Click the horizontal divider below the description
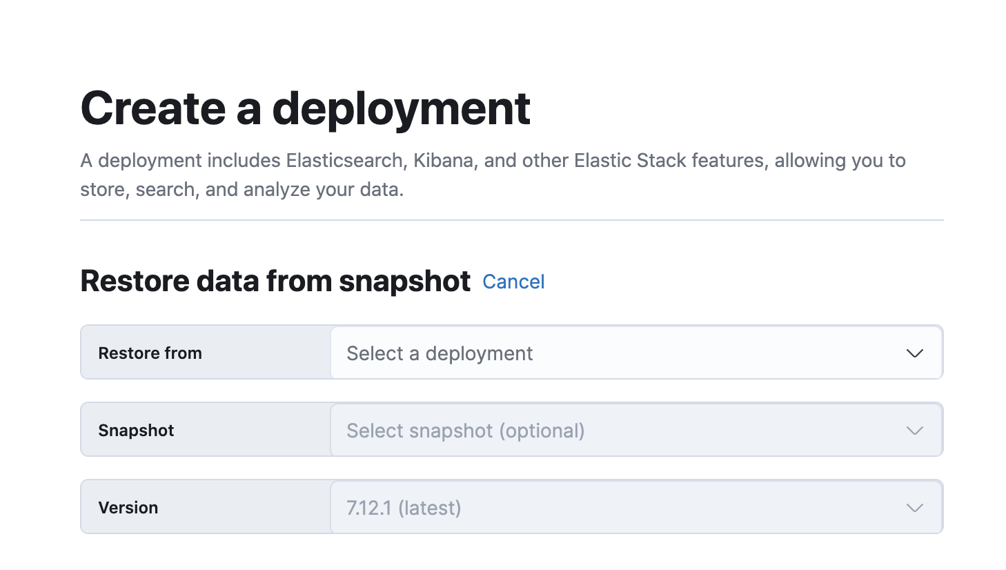The image size is (1006, 570). (511, 220)
